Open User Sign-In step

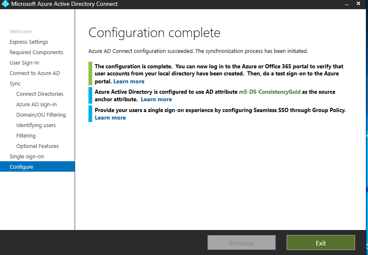coord(24,63)
